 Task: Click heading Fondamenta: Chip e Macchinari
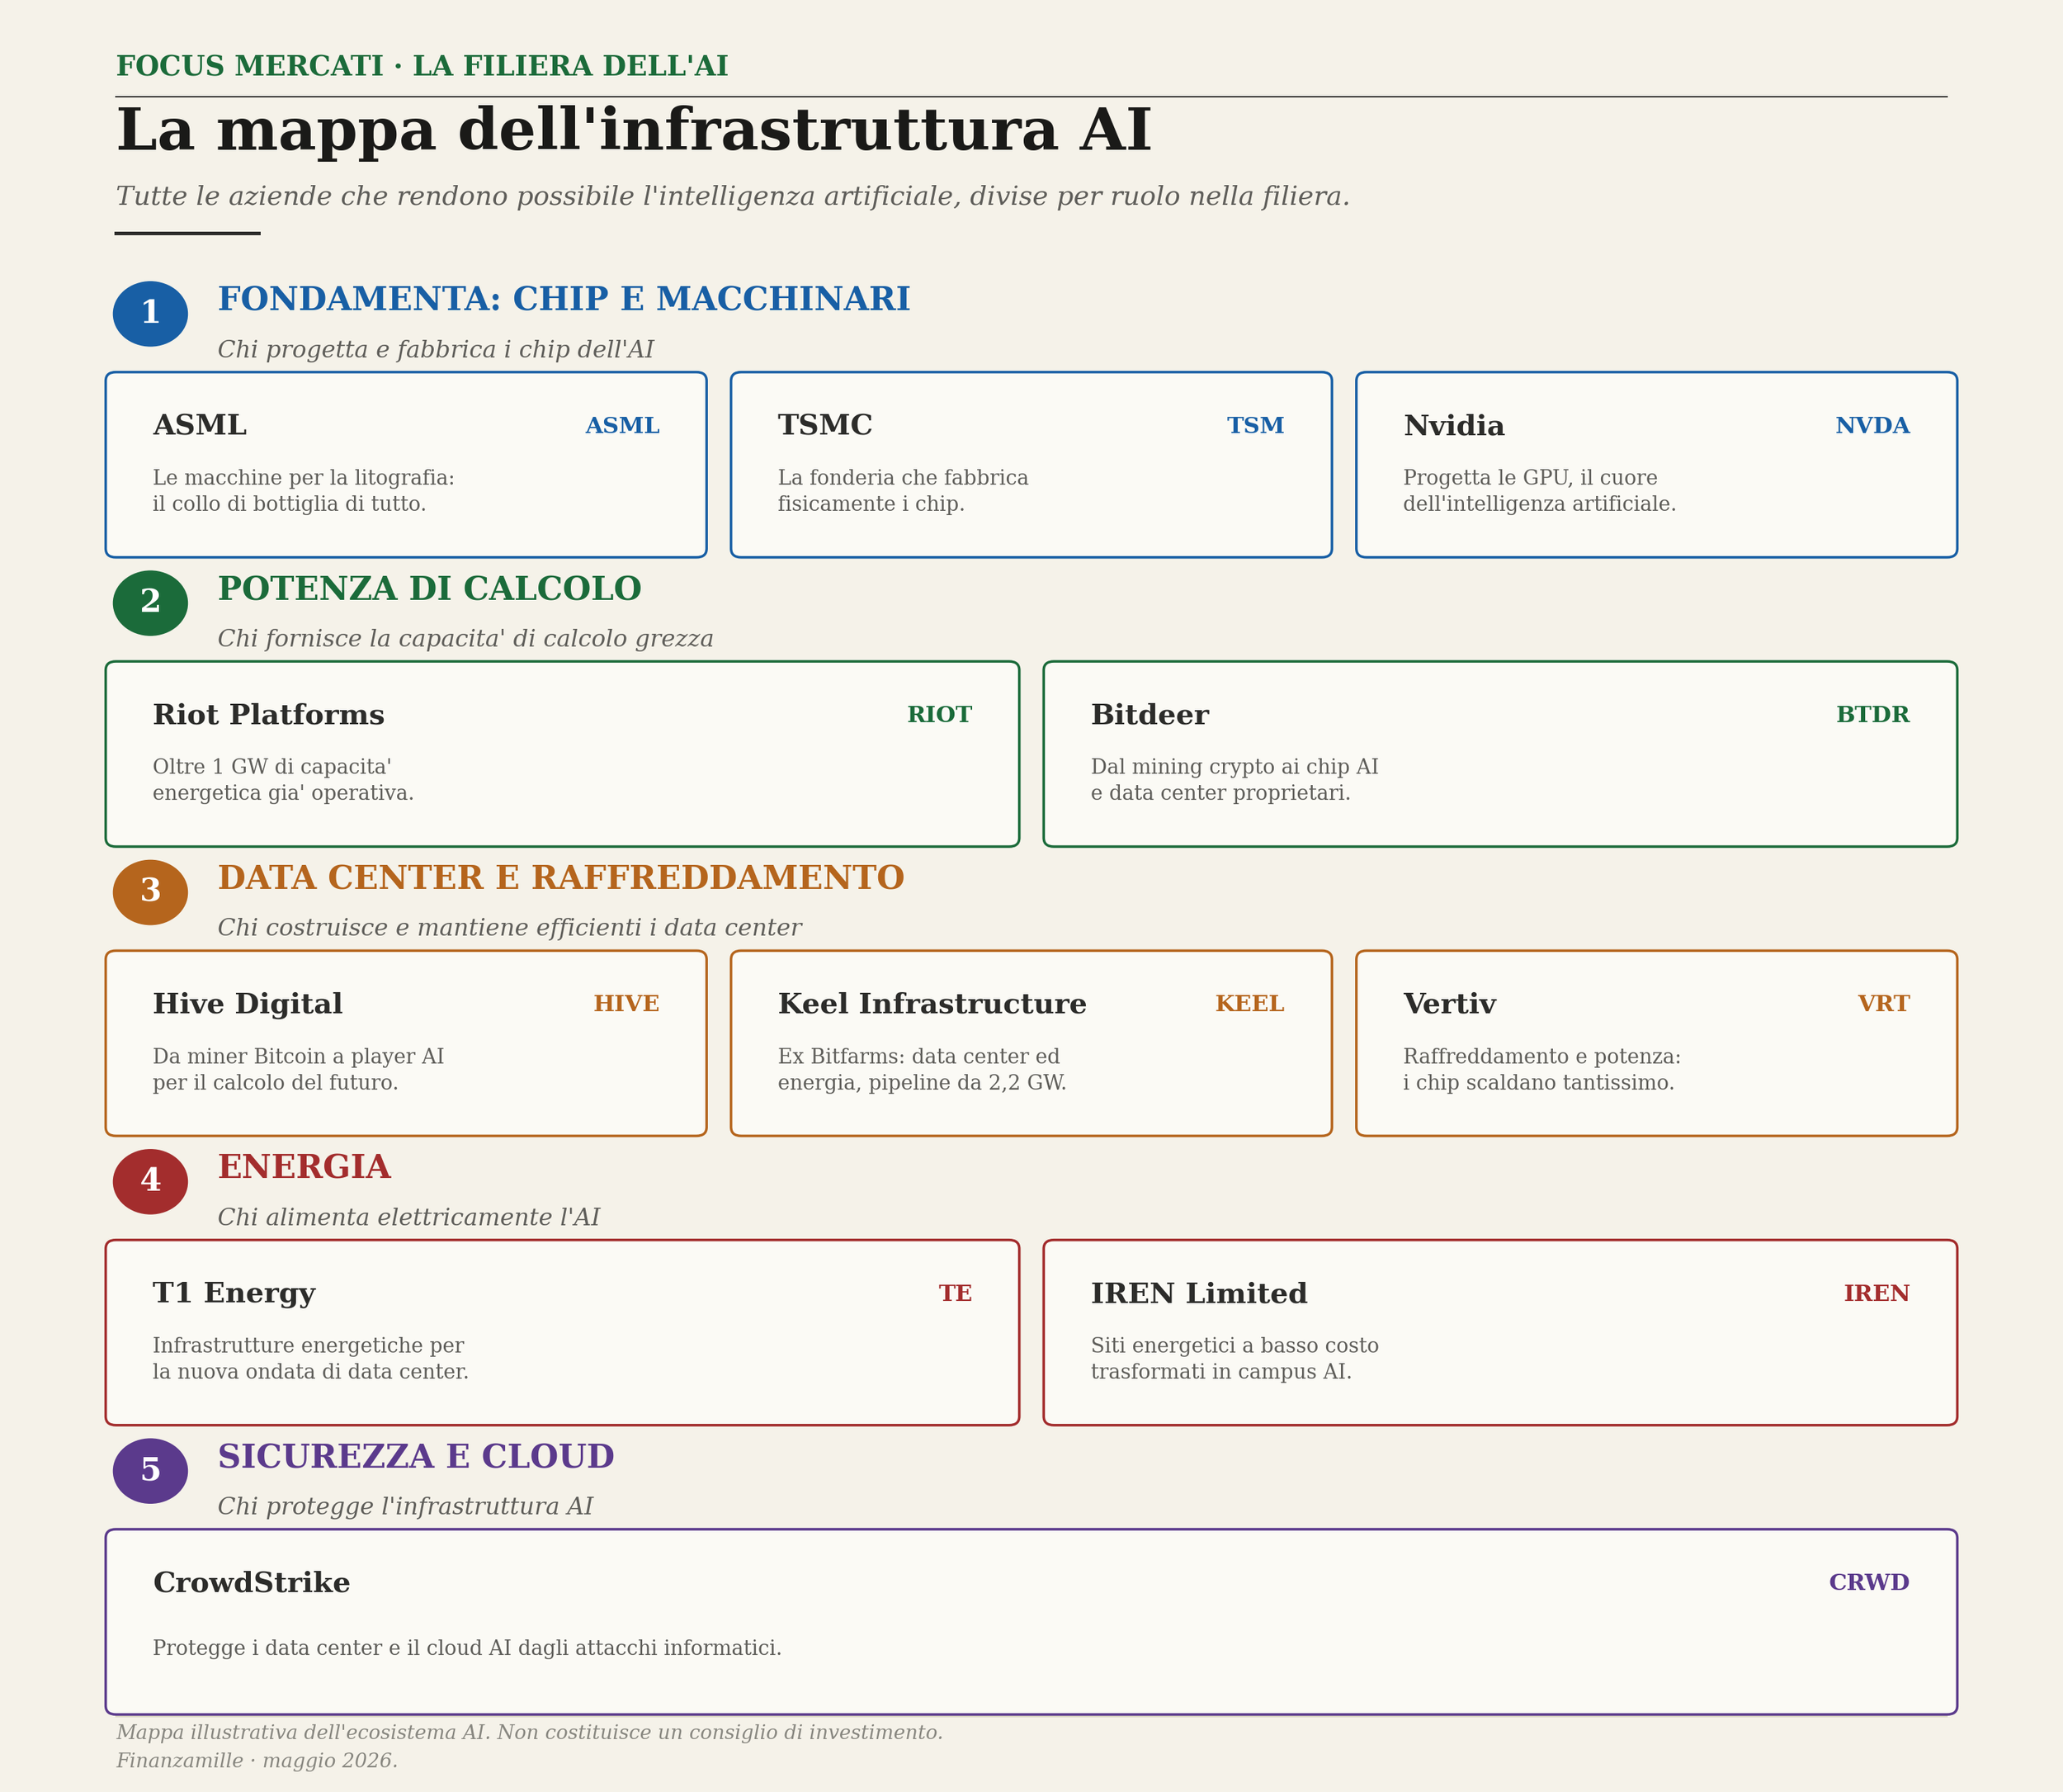[564, 300]
